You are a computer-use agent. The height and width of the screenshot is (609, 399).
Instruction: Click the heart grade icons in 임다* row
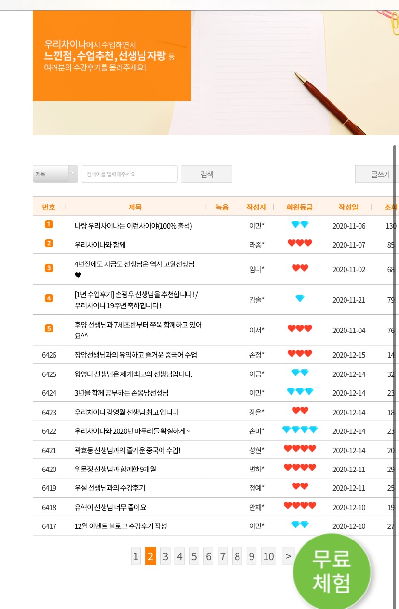coord(300,268)
